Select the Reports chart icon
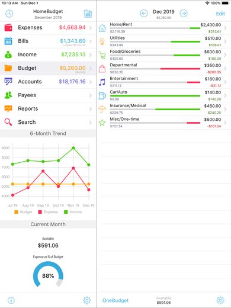Viewport: 231px width, 308px height. pos(8,108)
